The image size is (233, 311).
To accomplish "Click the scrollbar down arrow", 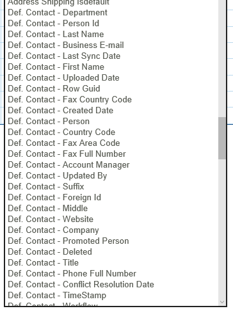I will point(222,302).
